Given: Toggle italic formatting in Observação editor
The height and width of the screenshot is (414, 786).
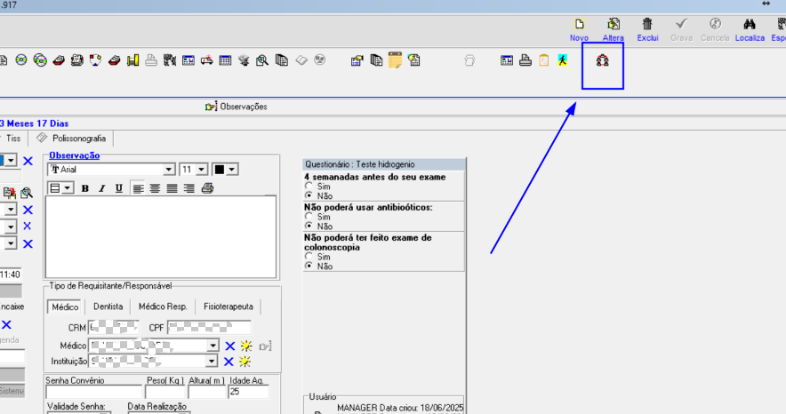Looking at the screenshot, I should pos(101,188).
